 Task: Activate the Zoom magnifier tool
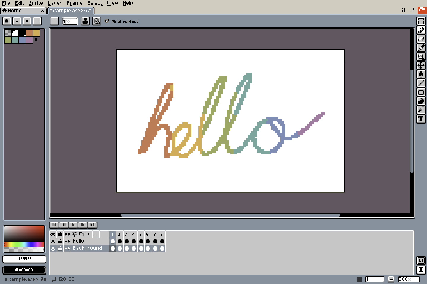(421, 57)
